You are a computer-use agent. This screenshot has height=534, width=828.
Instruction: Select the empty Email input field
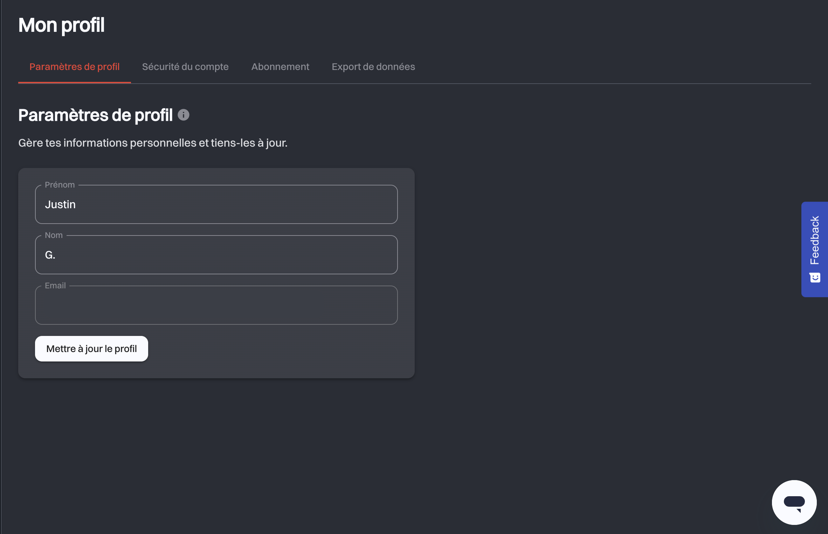coord(216,305)
